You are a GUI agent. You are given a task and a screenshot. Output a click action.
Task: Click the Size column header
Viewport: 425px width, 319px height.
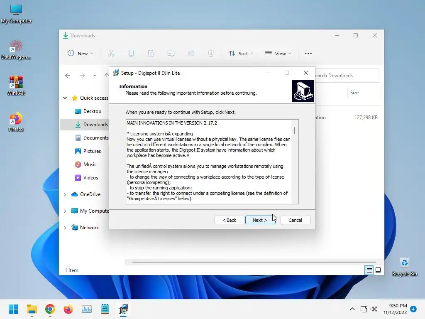[x=354, y=93]
